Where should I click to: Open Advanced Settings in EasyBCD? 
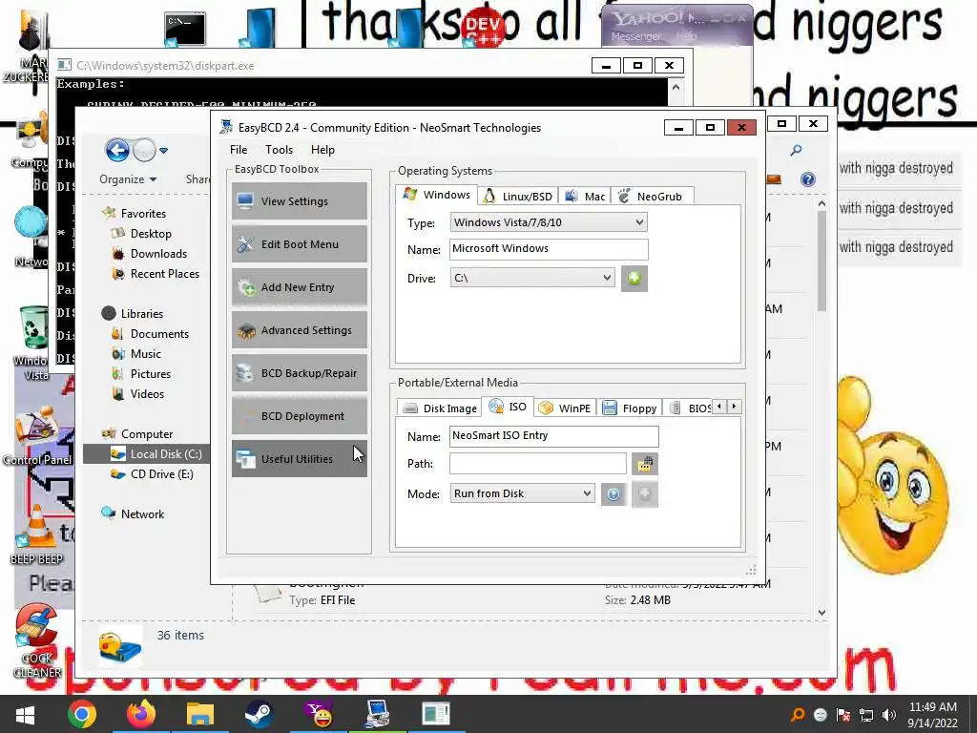click(299, 329)
